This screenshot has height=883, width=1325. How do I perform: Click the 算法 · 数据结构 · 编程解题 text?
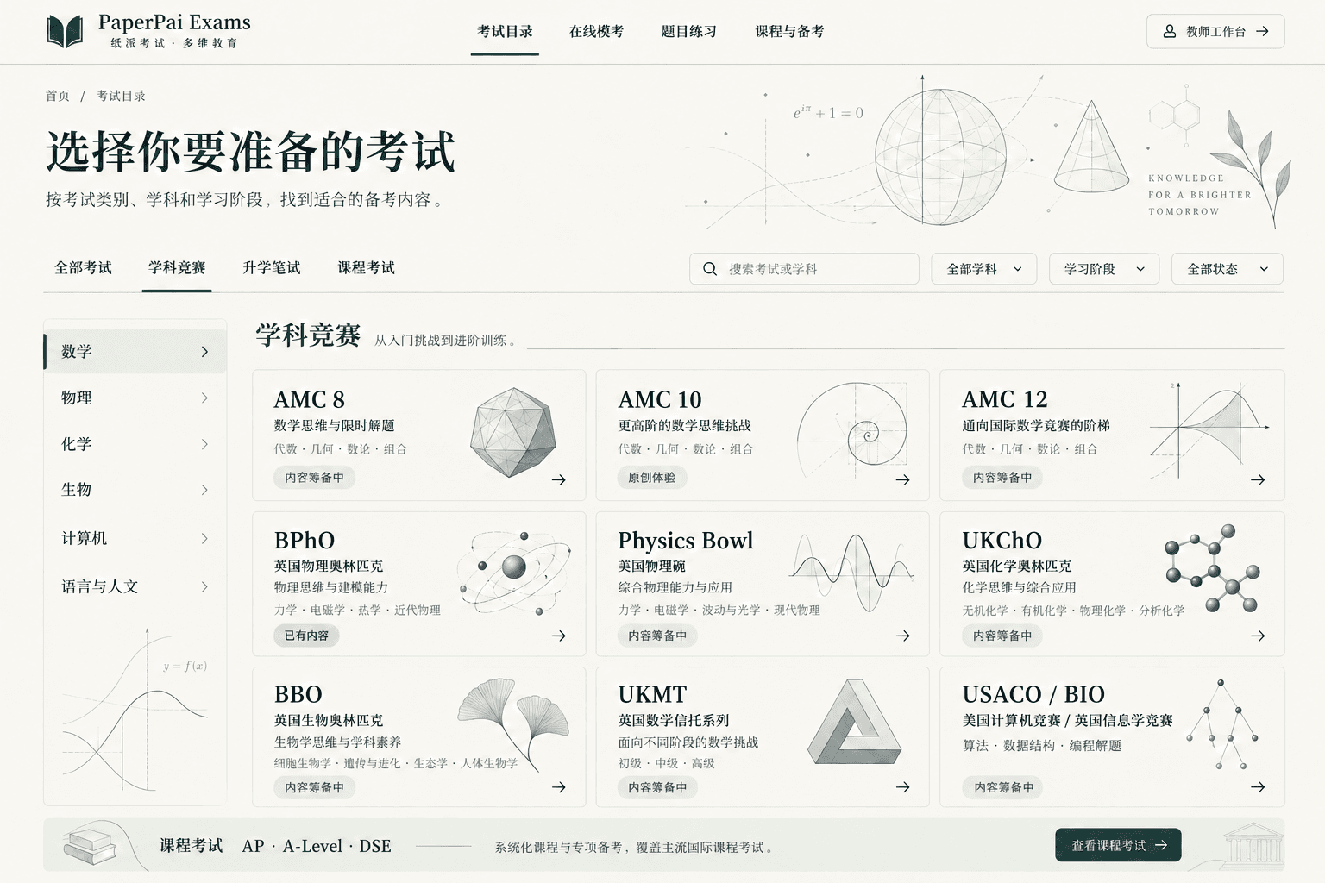[1042, 745]
